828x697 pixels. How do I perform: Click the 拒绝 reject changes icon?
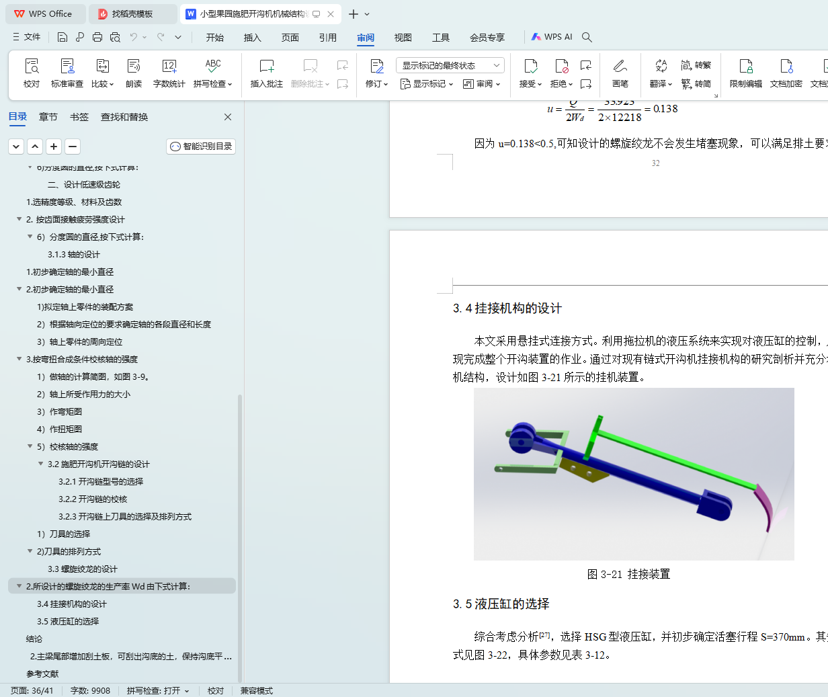[x=561, y=66]
